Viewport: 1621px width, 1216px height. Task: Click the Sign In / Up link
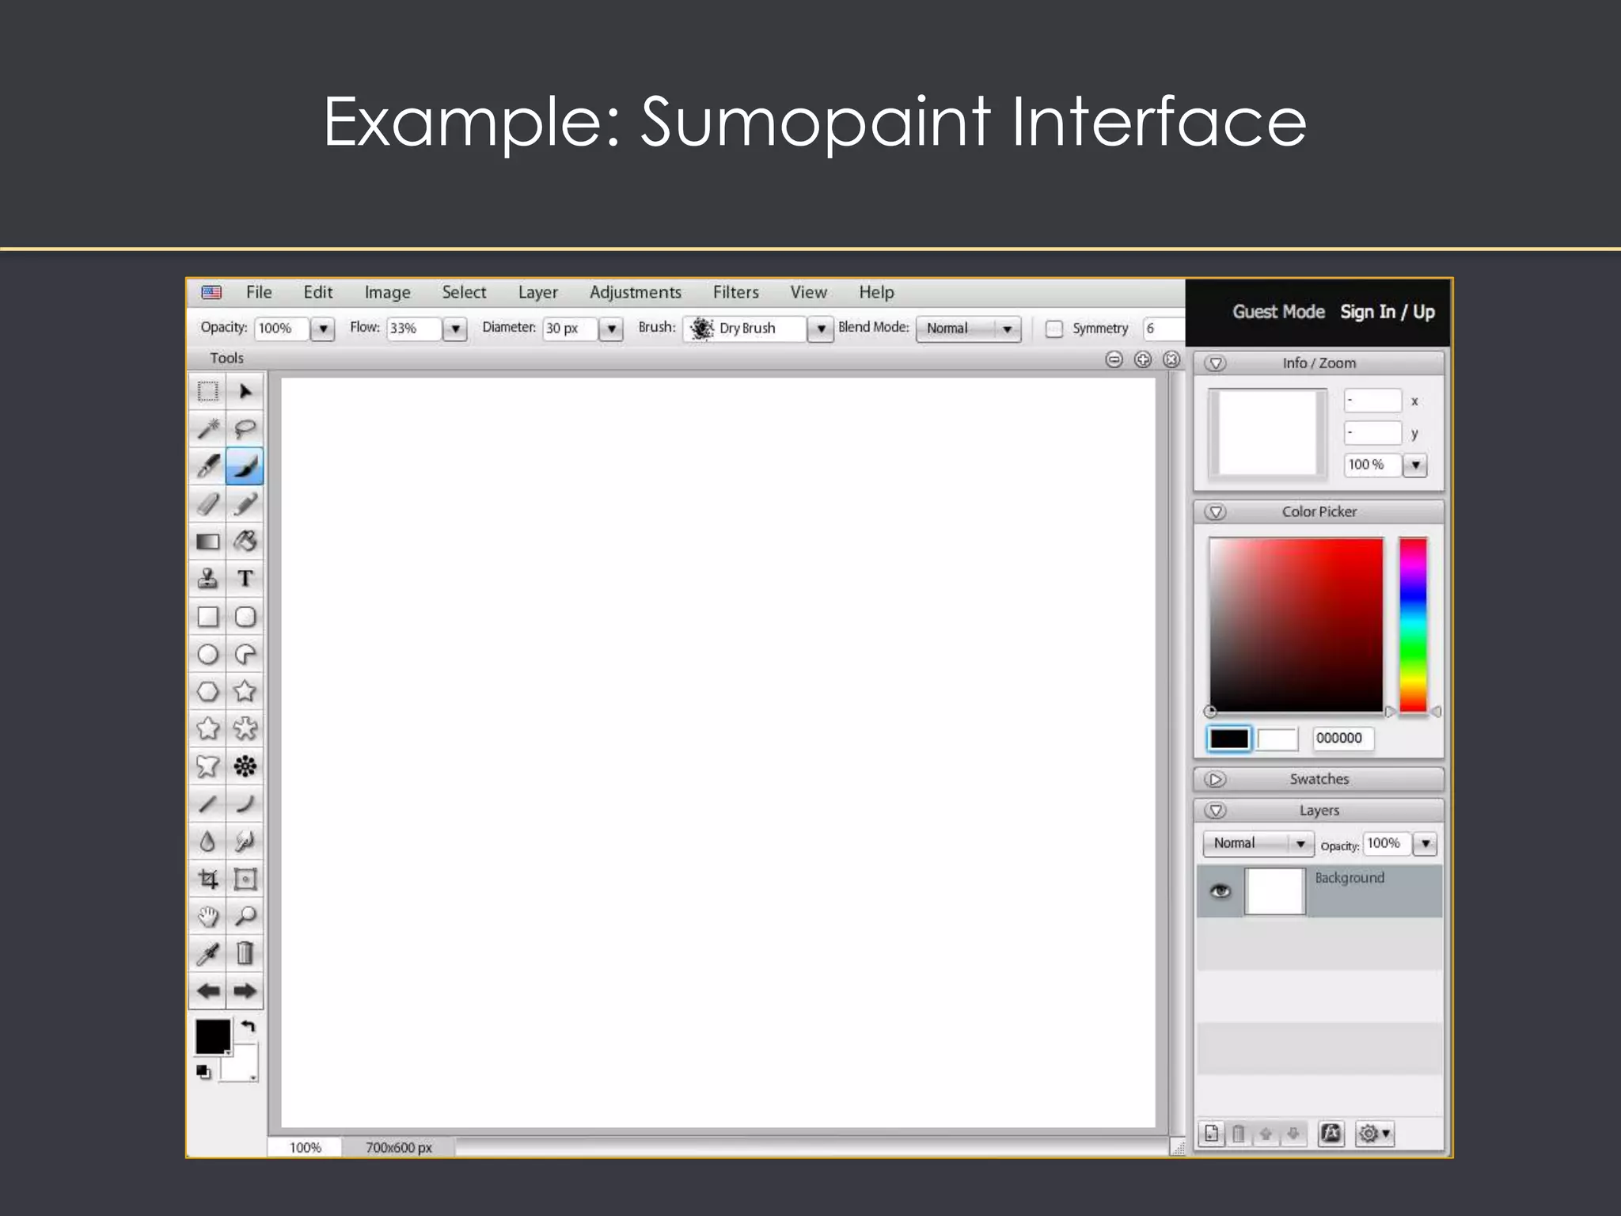(1388, 312)
